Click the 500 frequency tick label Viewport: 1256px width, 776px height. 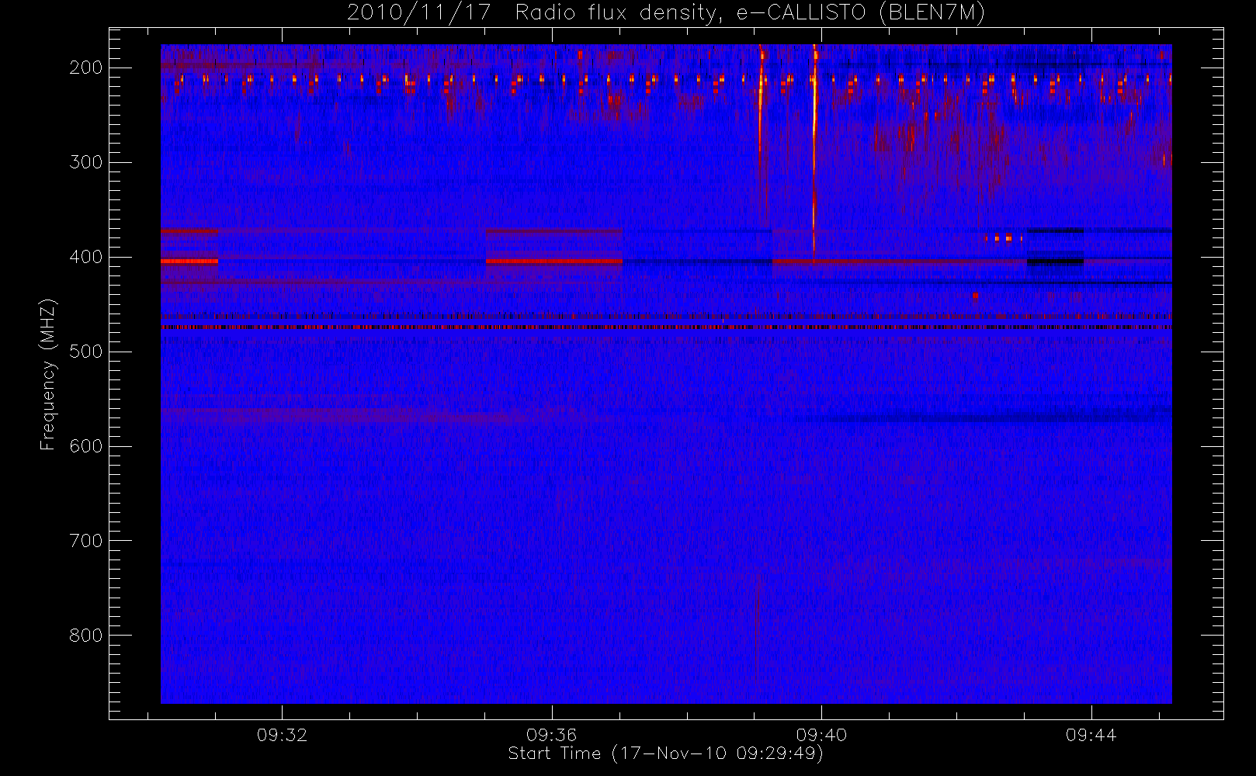[86, 352]
